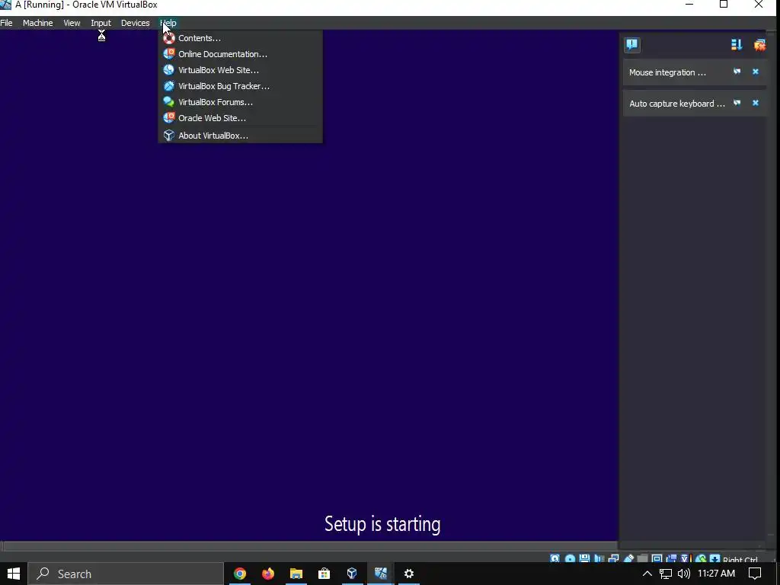Select the running VM taskbar icon
The image size is (780, 585).
tap(381, 574)
